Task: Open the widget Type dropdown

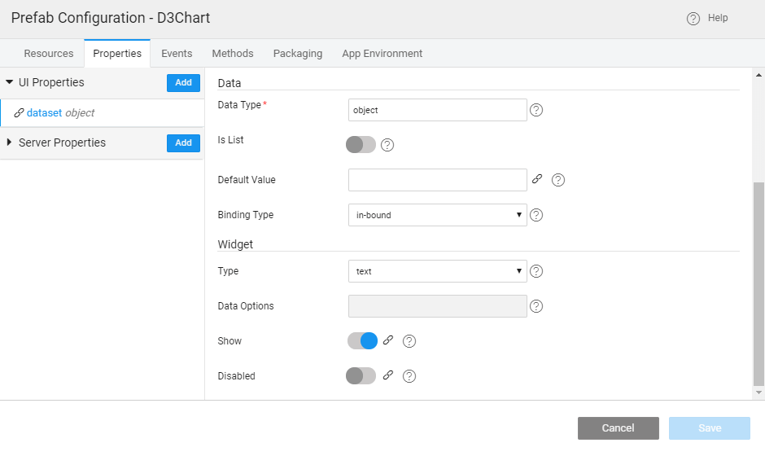Action: point(437,271)
